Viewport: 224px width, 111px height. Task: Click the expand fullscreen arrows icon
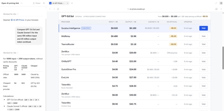pos(216,3)
